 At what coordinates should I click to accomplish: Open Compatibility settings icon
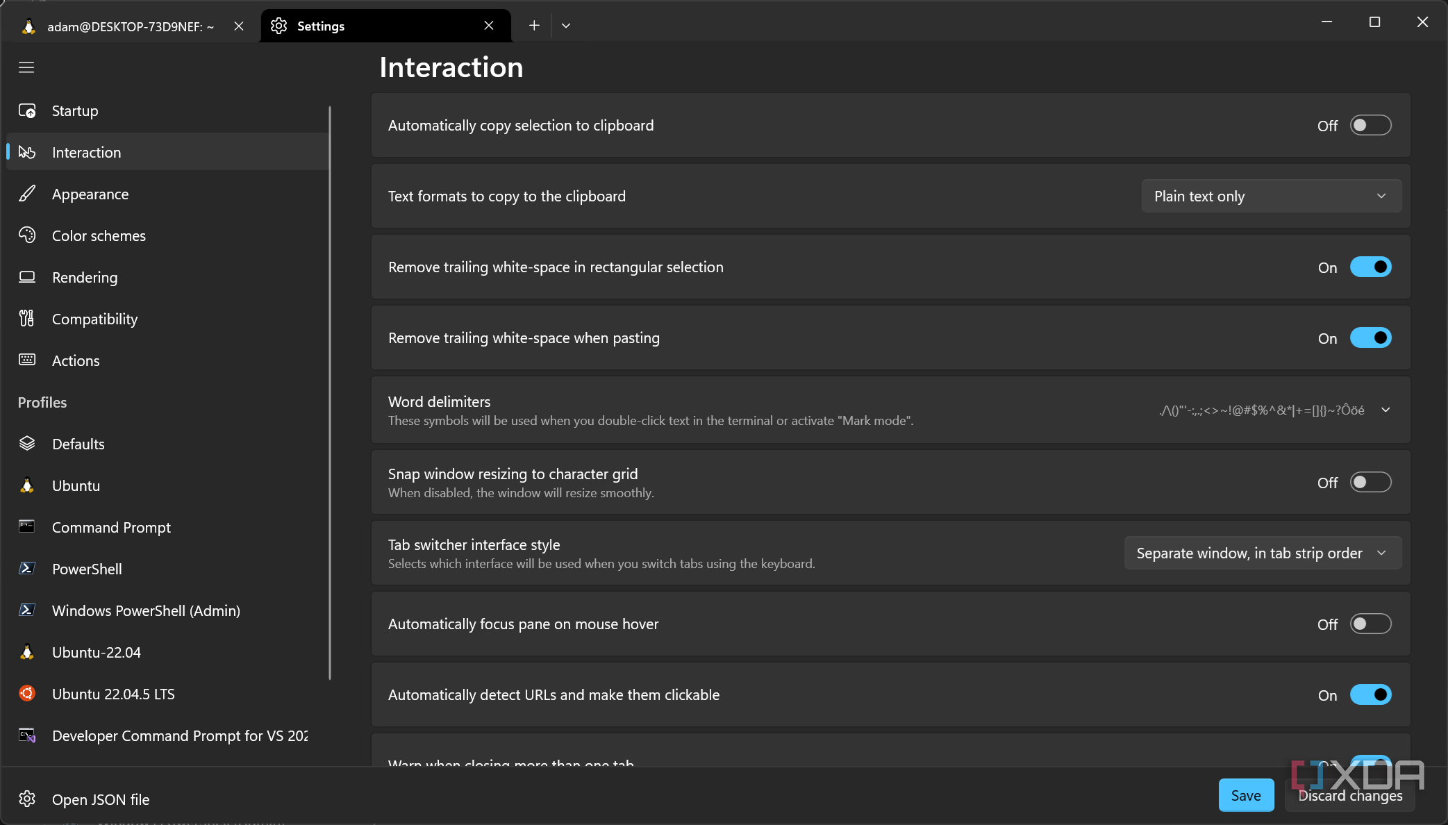pyautogui.click(x=27, y=319)
